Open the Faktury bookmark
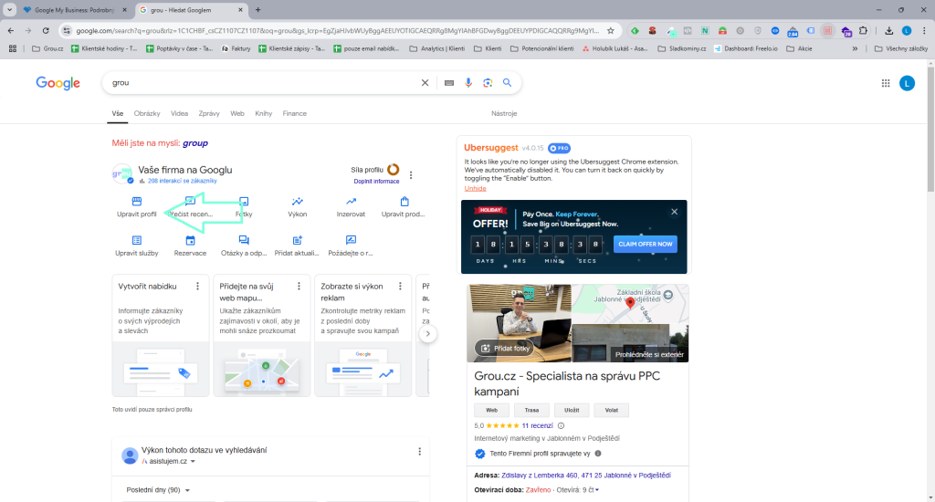 coord(236,48)
